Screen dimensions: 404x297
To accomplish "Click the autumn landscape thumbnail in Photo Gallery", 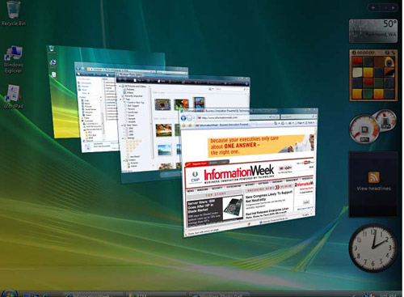I will coord(163,129).
